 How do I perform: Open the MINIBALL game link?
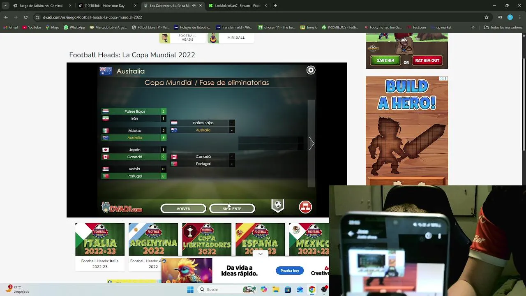231,38
